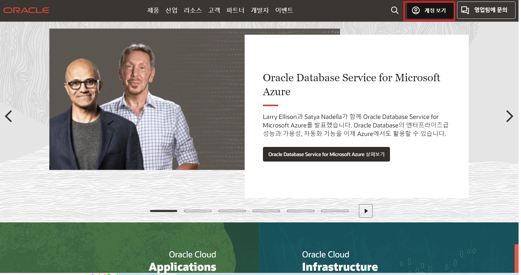The width and height of the screenshot is (521, 275).
Task: Open the 산업 menu
Action: click(x=171, y=10)
